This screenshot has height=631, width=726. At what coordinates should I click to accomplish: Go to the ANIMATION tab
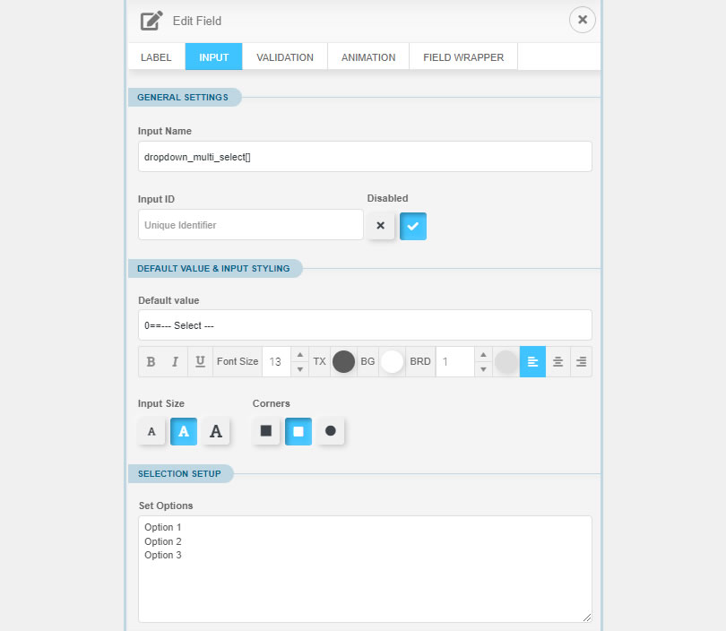coord(368,57)
